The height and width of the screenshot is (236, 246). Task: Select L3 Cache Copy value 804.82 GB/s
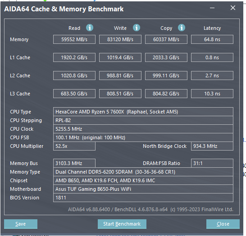pos(166,94)
